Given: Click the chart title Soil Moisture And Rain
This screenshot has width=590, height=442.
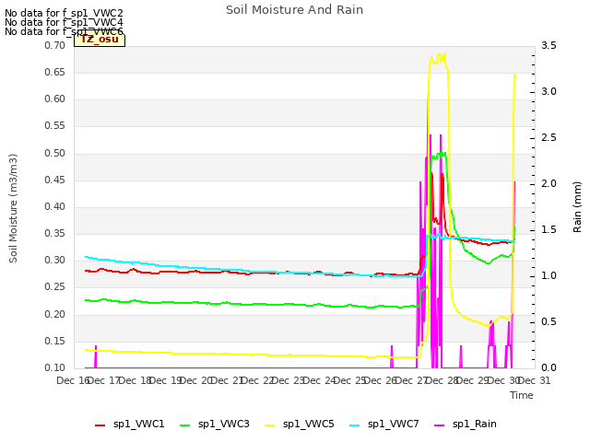Looking at the screenshot, I should [x=295, y=10].
